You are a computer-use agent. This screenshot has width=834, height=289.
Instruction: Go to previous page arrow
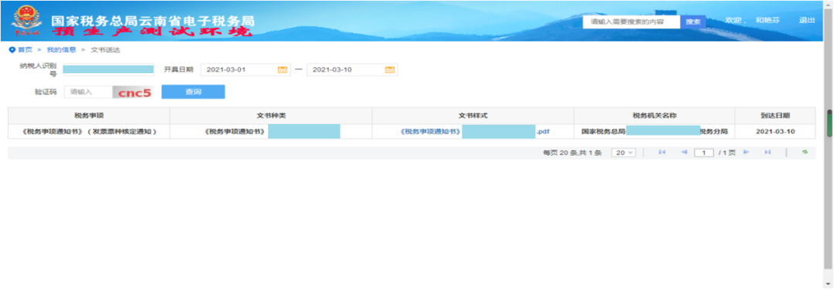coord(684,153)
